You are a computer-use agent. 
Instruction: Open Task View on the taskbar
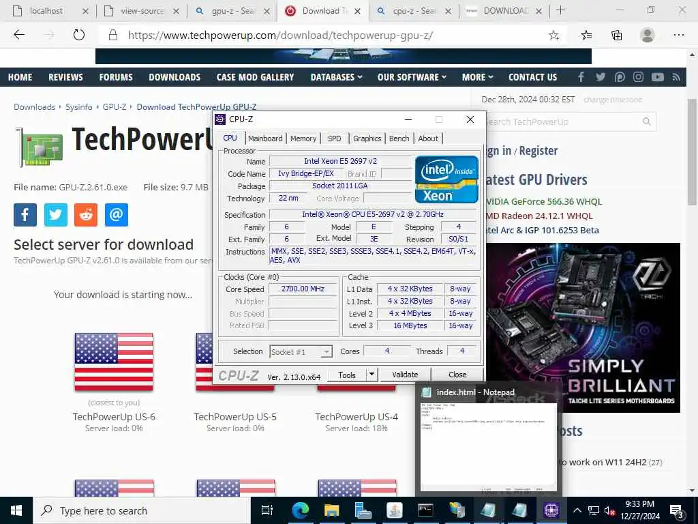267,510
